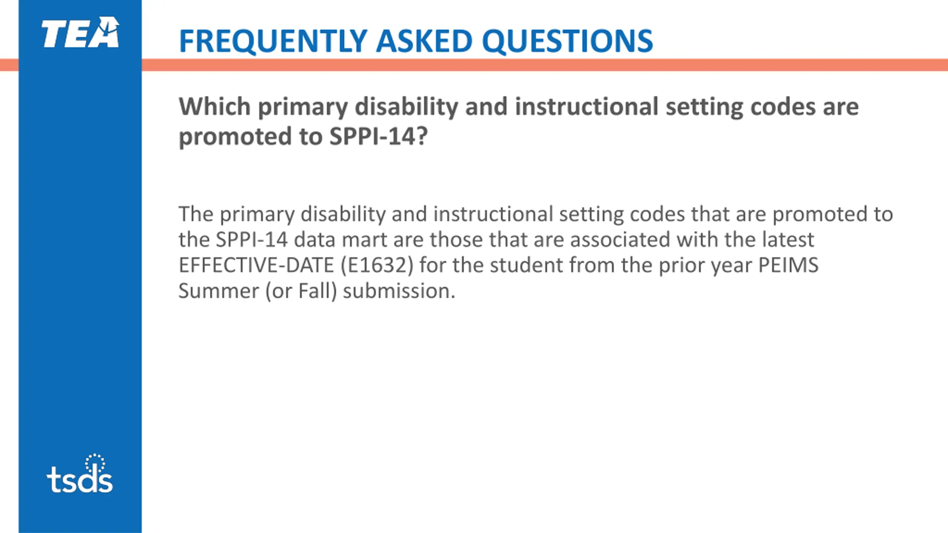Click the orange horizontal divider bar

tap(545, 65)
